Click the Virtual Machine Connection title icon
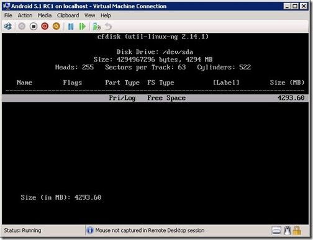 7,6
